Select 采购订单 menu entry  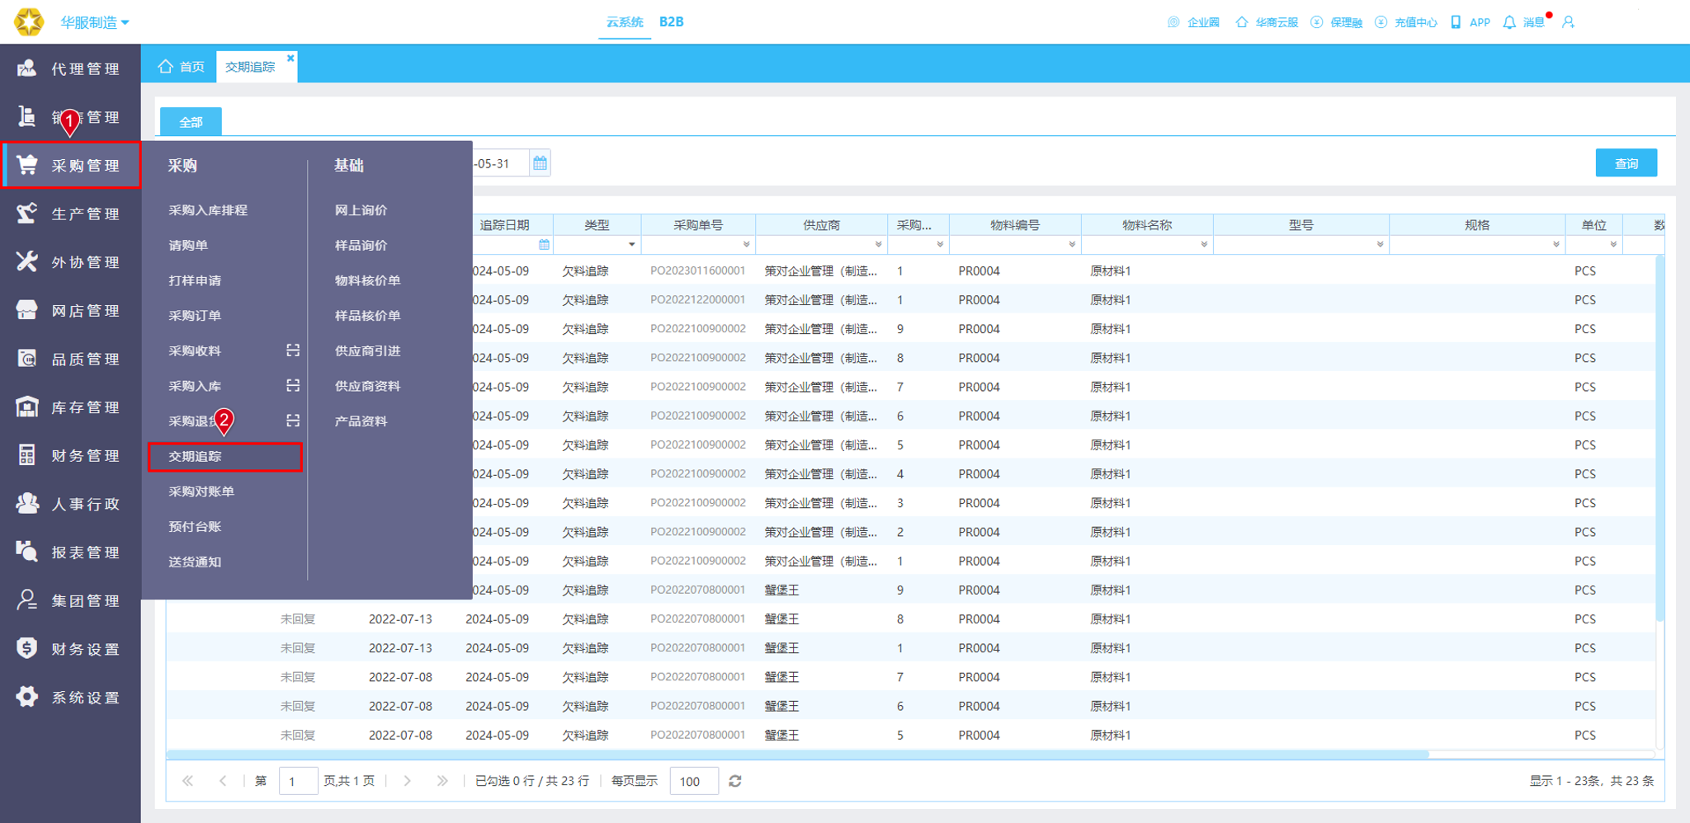[195, 316]
